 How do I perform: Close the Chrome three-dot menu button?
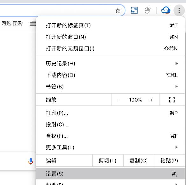click(x=179, y=10)
